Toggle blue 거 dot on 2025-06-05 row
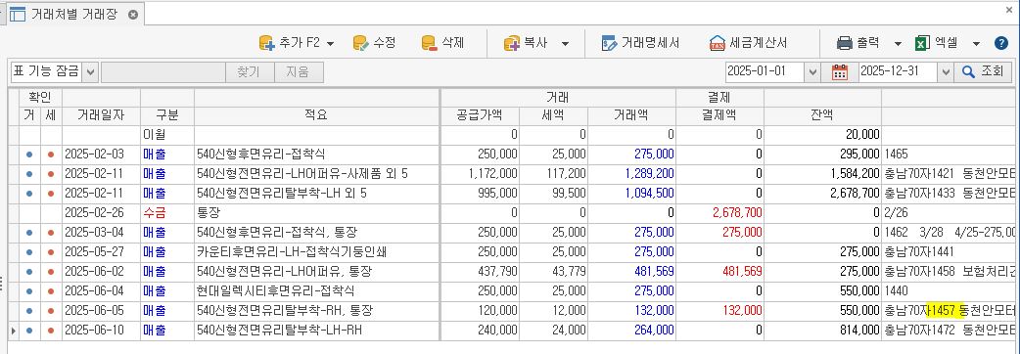The image size is (1020, 354). pos(29,310)
